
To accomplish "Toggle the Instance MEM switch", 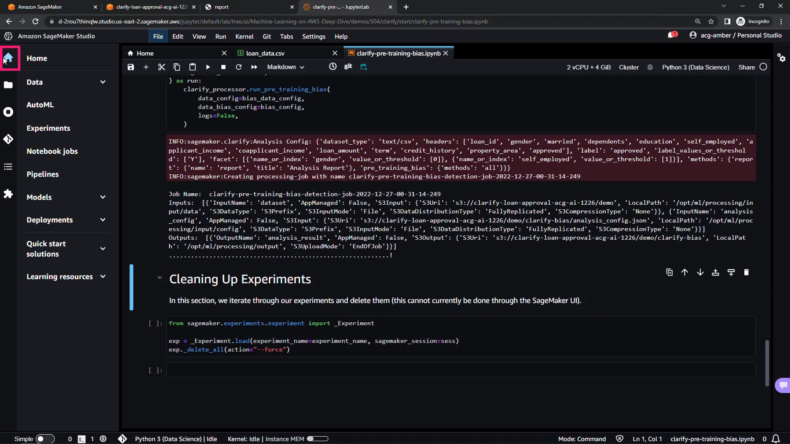I will [317, 439].
